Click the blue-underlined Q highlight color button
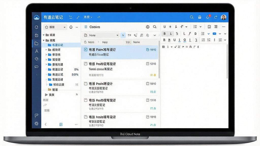260x146 pixels. (x=185, y=40)
